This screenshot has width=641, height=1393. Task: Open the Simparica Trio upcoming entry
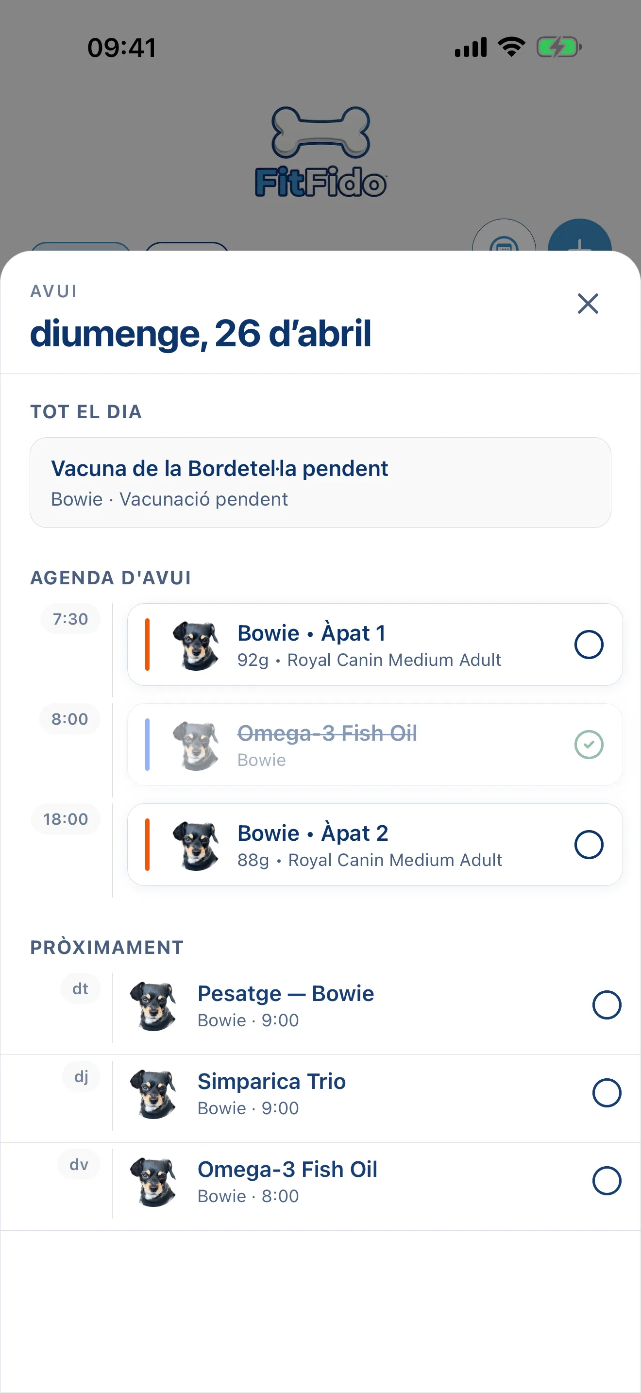pyautogui.click(x=320, y=1093)
